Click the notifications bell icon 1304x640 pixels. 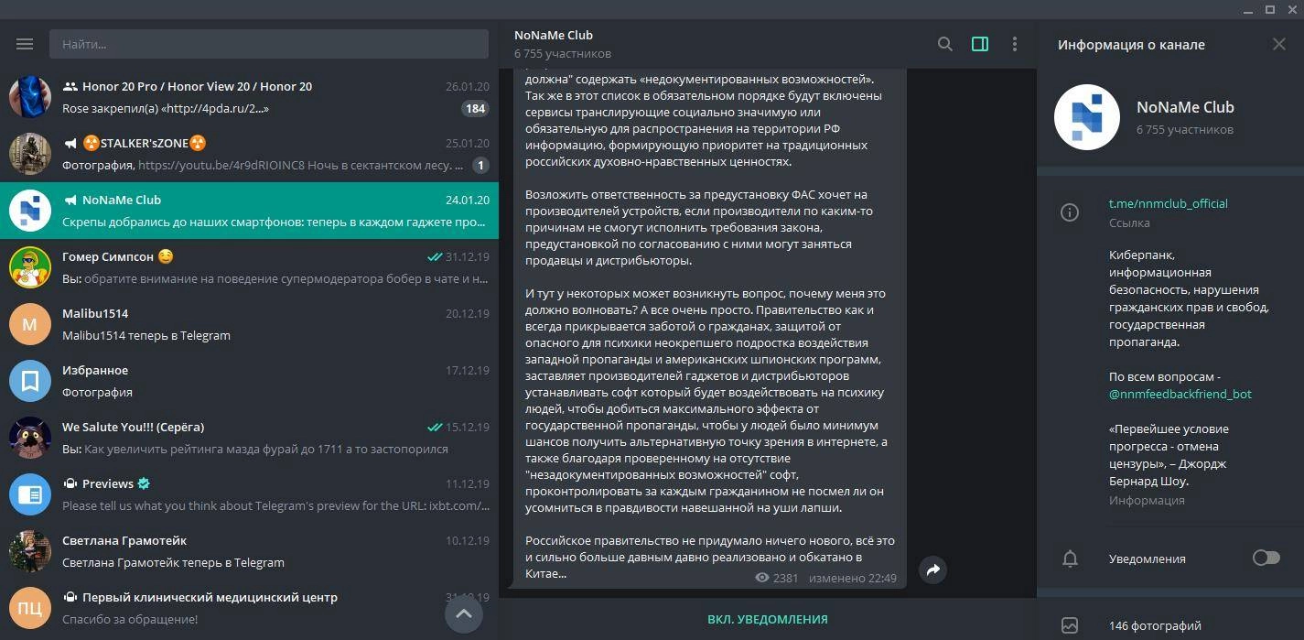click(x=1070, y=559)
